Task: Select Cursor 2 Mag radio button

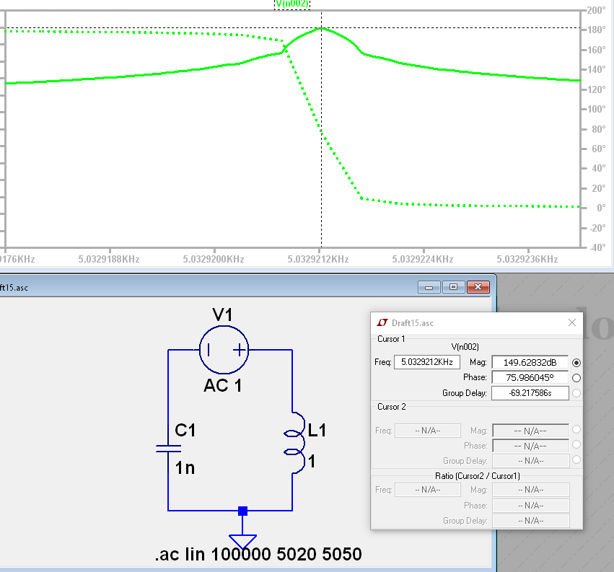Action: 576,429
